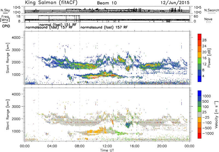Screen dimensions: 219x152
Task: Click the '16' tick on the power colorbar
Action: (204, 58)
